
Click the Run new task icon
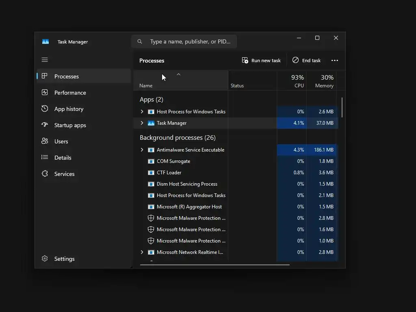pos(245,60)
